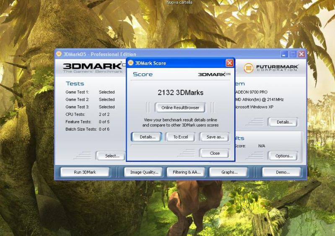335x236 pixels.
Task: Click the '2 of 2' CPU tests value
Action: (104, 115)
